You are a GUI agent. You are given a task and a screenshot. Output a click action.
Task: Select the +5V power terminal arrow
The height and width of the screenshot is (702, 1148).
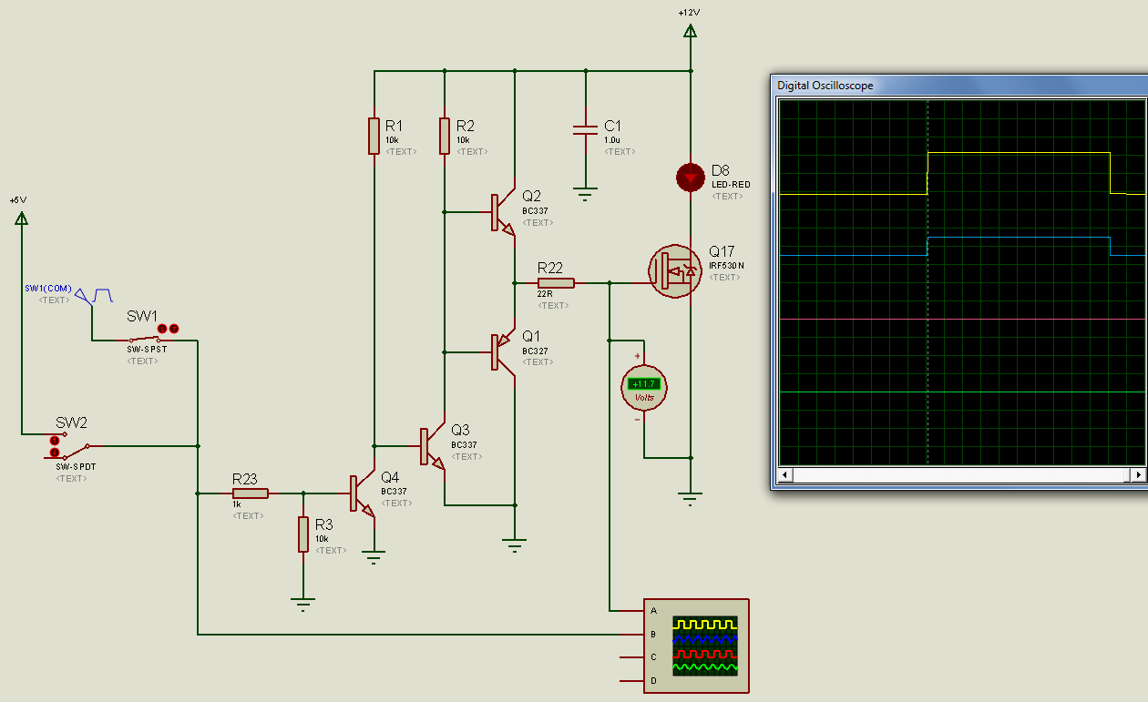tap(21, 219)
